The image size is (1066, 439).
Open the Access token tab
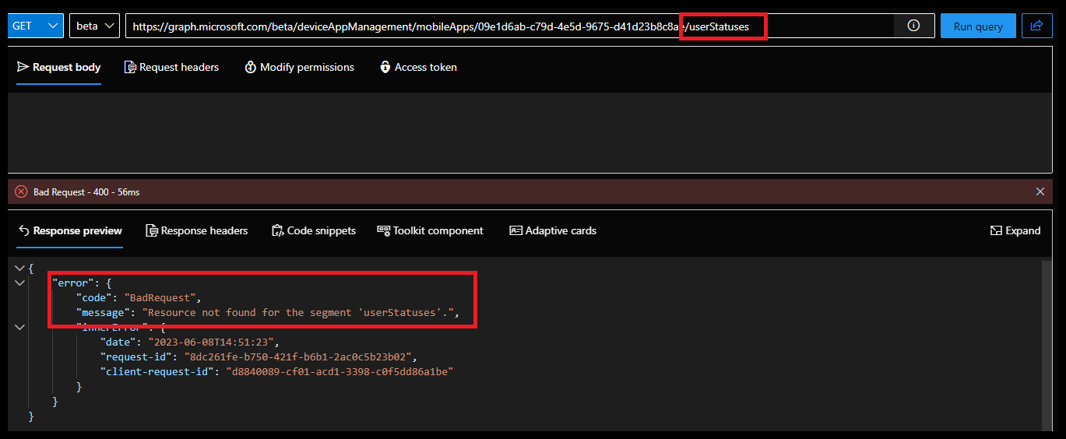click(x=418, y=68)
